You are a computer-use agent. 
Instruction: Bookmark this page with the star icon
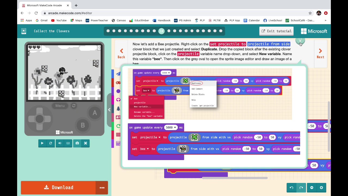[x=310, y=13]
